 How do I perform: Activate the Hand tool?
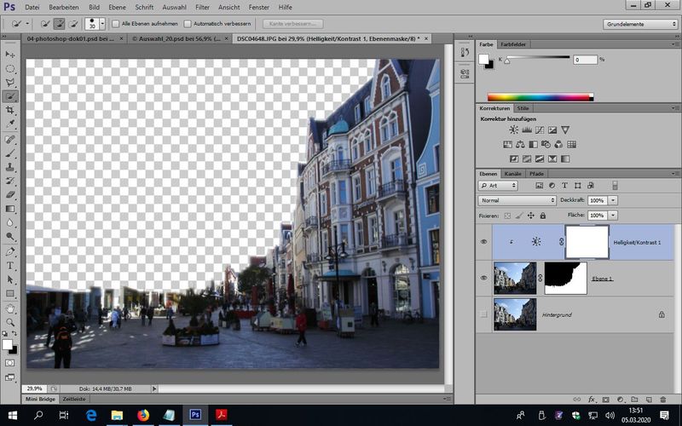(x=11, y=308)
